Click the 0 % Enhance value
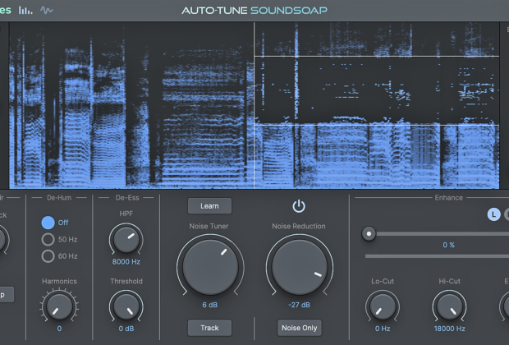 pyautogui.click(x=448, y=245)
